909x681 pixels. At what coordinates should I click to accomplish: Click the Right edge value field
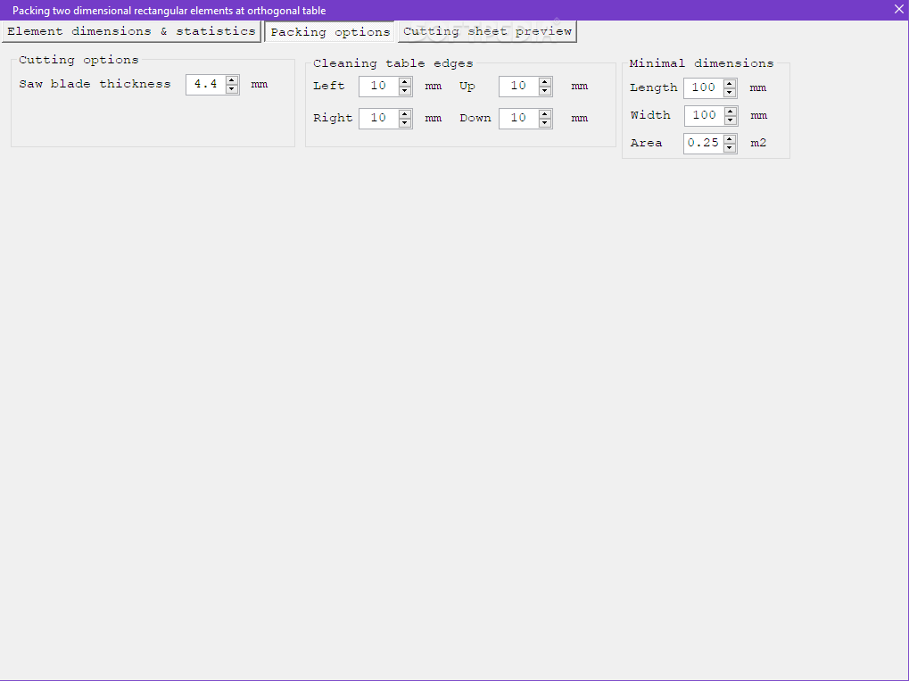click(379, 119)
